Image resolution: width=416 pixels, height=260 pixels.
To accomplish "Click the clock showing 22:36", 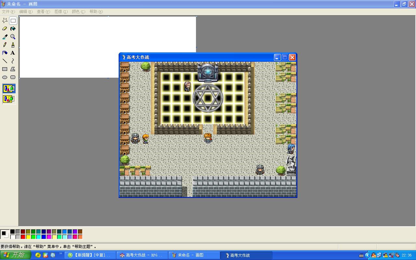I will coord(407,255).
